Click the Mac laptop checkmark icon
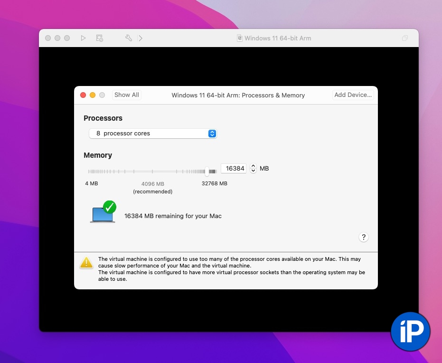This screenshot has height=363, width=442. pos(103,212)
